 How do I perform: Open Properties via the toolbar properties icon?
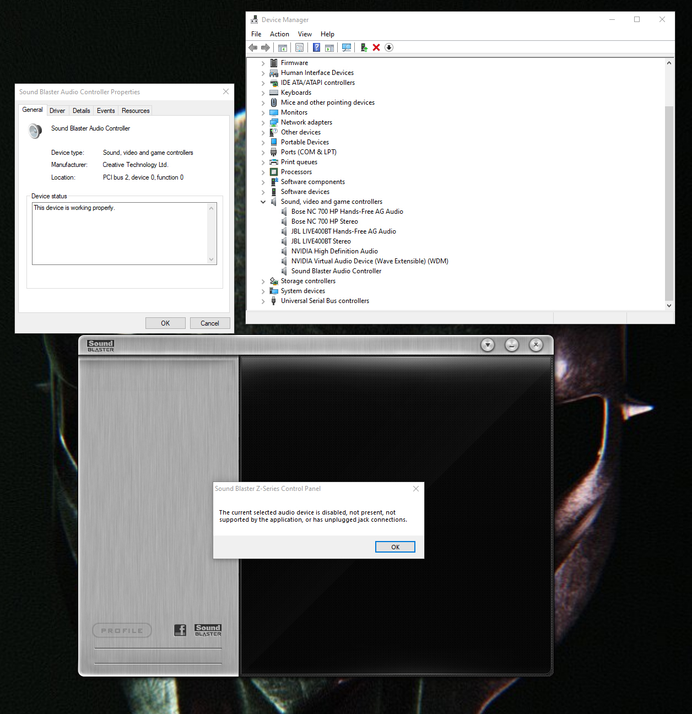(299, 47)
